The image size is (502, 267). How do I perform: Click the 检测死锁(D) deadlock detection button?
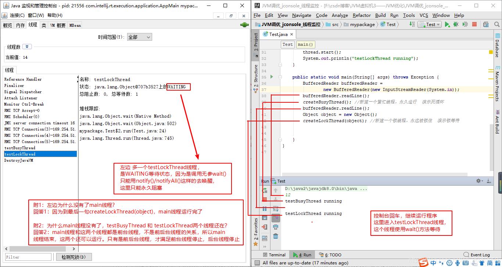pos(73,257)
